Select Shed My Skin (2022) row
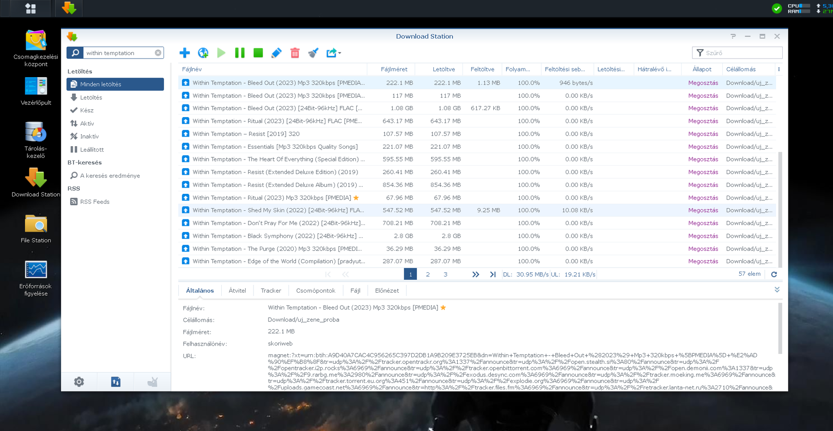This screenshot has width=833, height=431. [477, 210]
